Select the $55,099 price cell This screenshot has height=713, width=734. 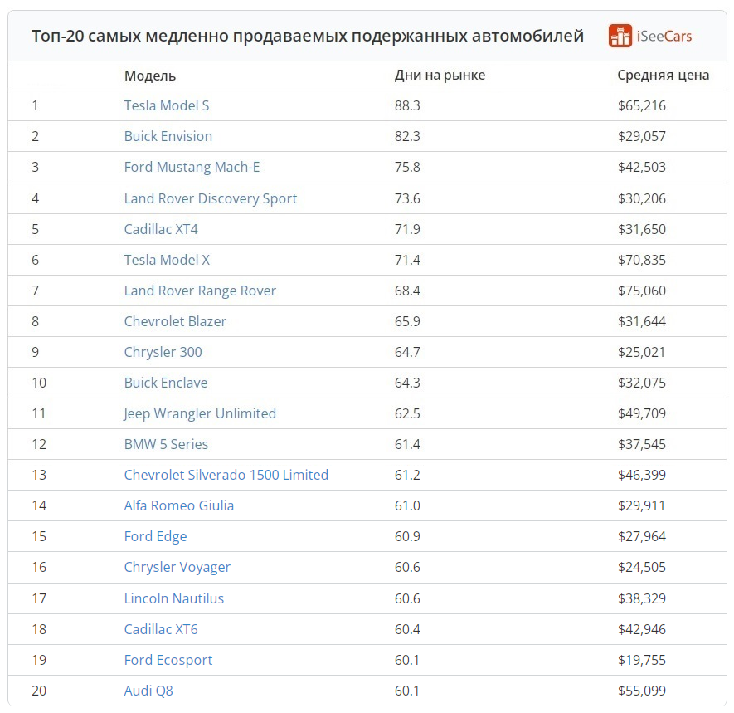[x=642, y=691]
